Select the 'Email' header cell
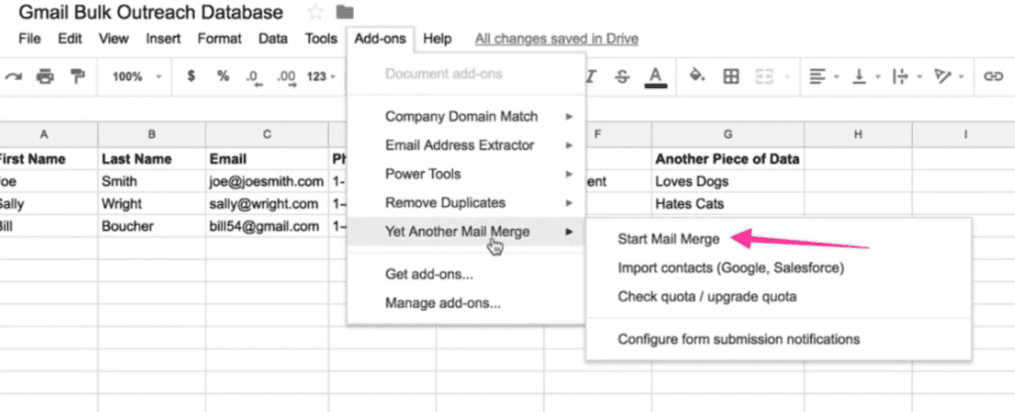Screen dimensions: 1015x412 coord(267,158)
